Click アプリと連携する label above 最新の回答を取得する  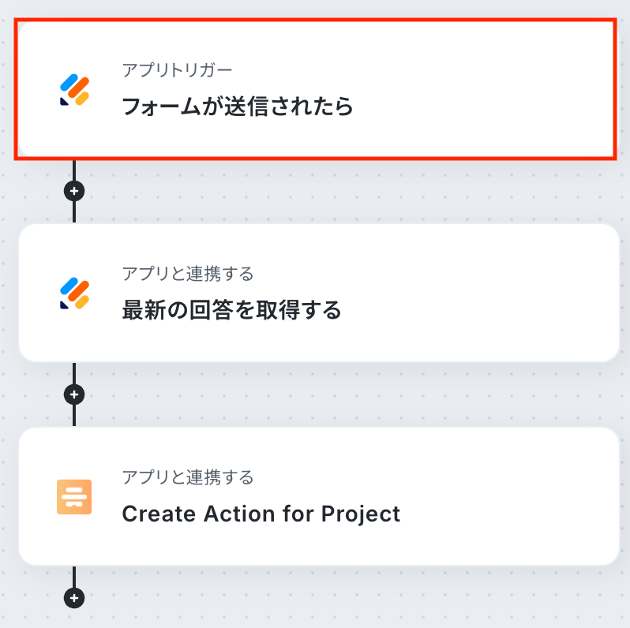188,274
